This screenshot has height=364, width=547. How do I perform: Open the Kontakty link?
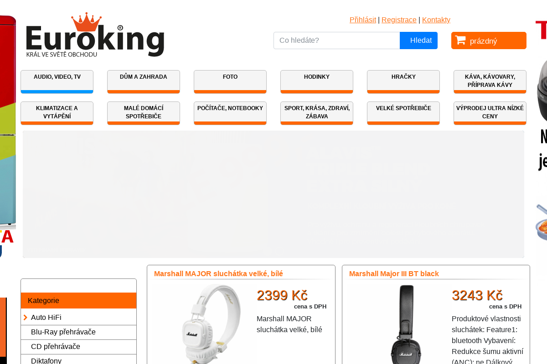point(436,20)
